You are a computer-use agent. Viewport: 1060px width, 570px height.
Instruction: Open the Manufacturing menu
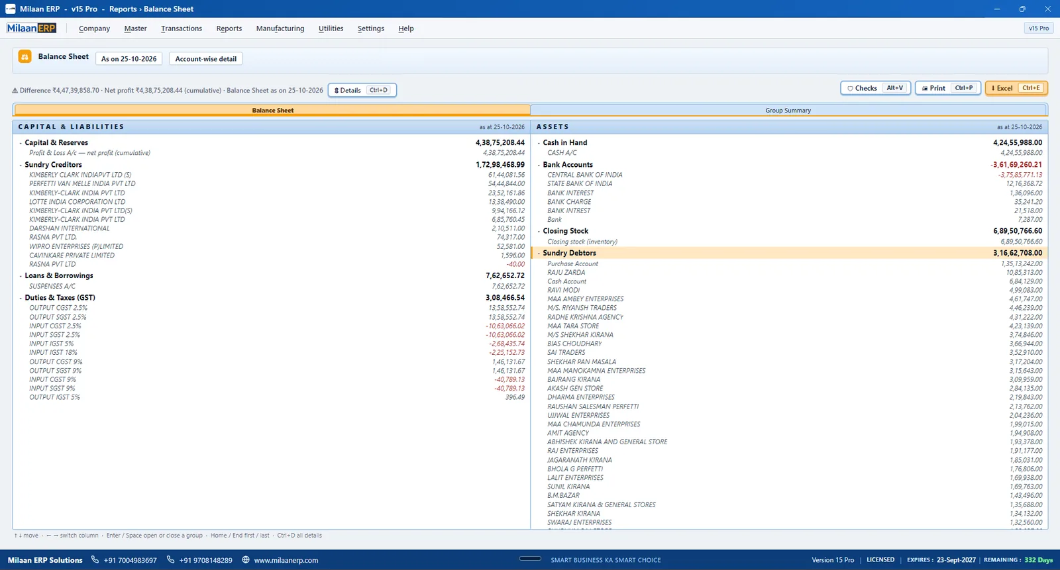tap(280, 28)
